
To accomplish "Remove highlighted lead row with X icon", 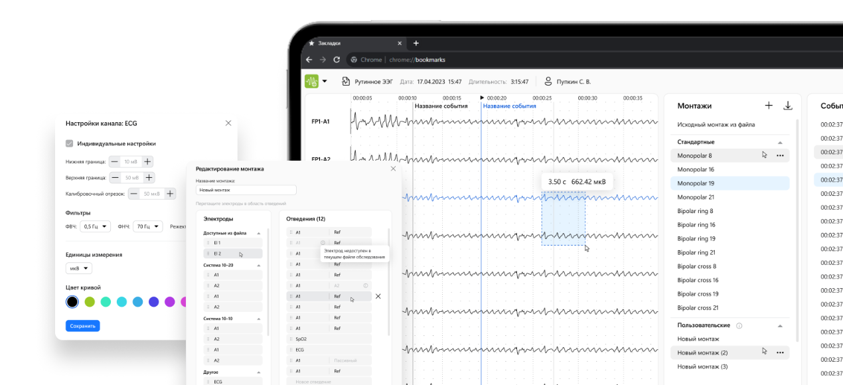I will (x=378, y=296).
